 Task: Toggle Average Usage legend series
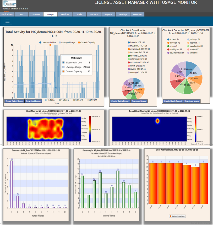coord(67,42)
